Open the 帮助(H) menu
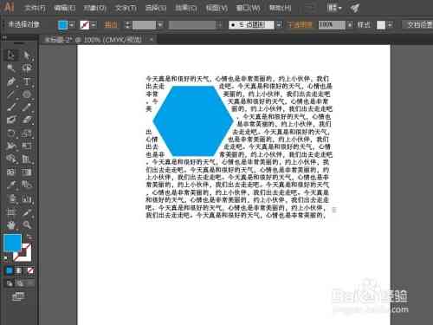This screenshot has width=433, height=325. [x=280, y=8]
